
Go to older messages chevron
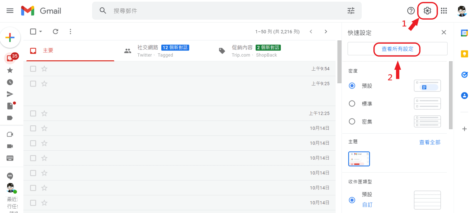coord(326,31)
